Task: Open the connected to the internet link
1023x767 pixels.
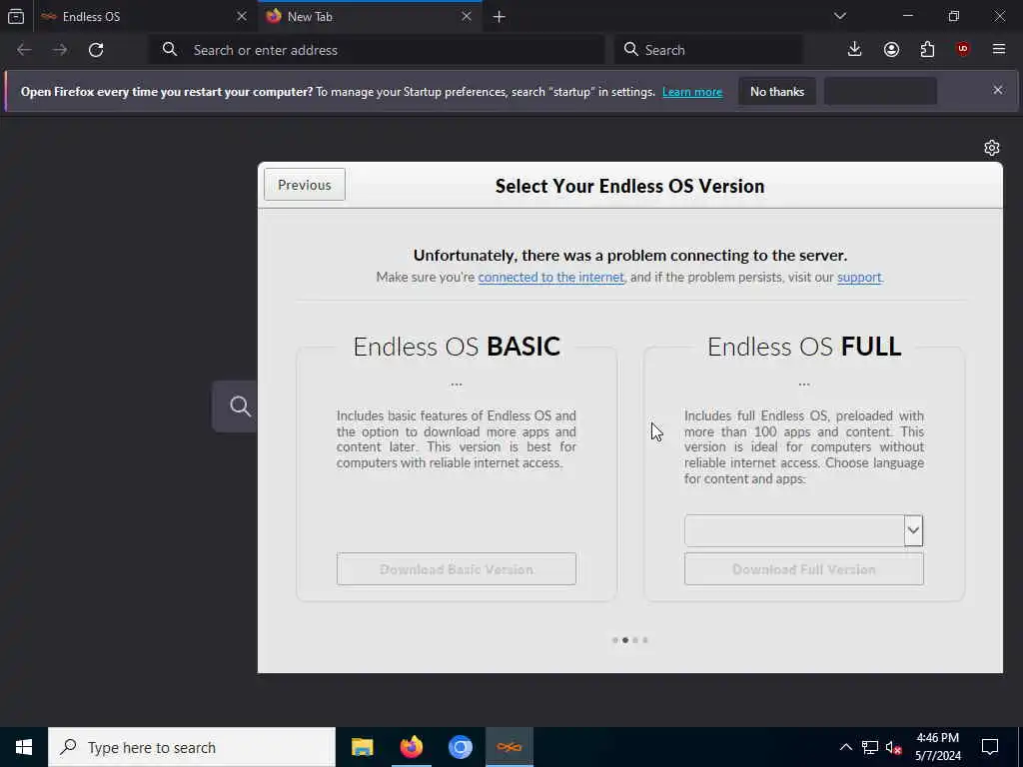Action: click(x=550, y=278)
